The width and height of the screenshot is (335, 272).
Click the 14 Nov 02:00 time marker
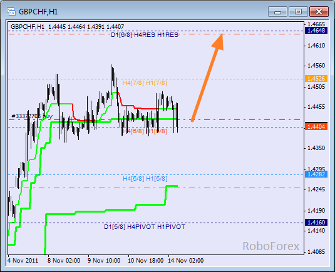186,261
